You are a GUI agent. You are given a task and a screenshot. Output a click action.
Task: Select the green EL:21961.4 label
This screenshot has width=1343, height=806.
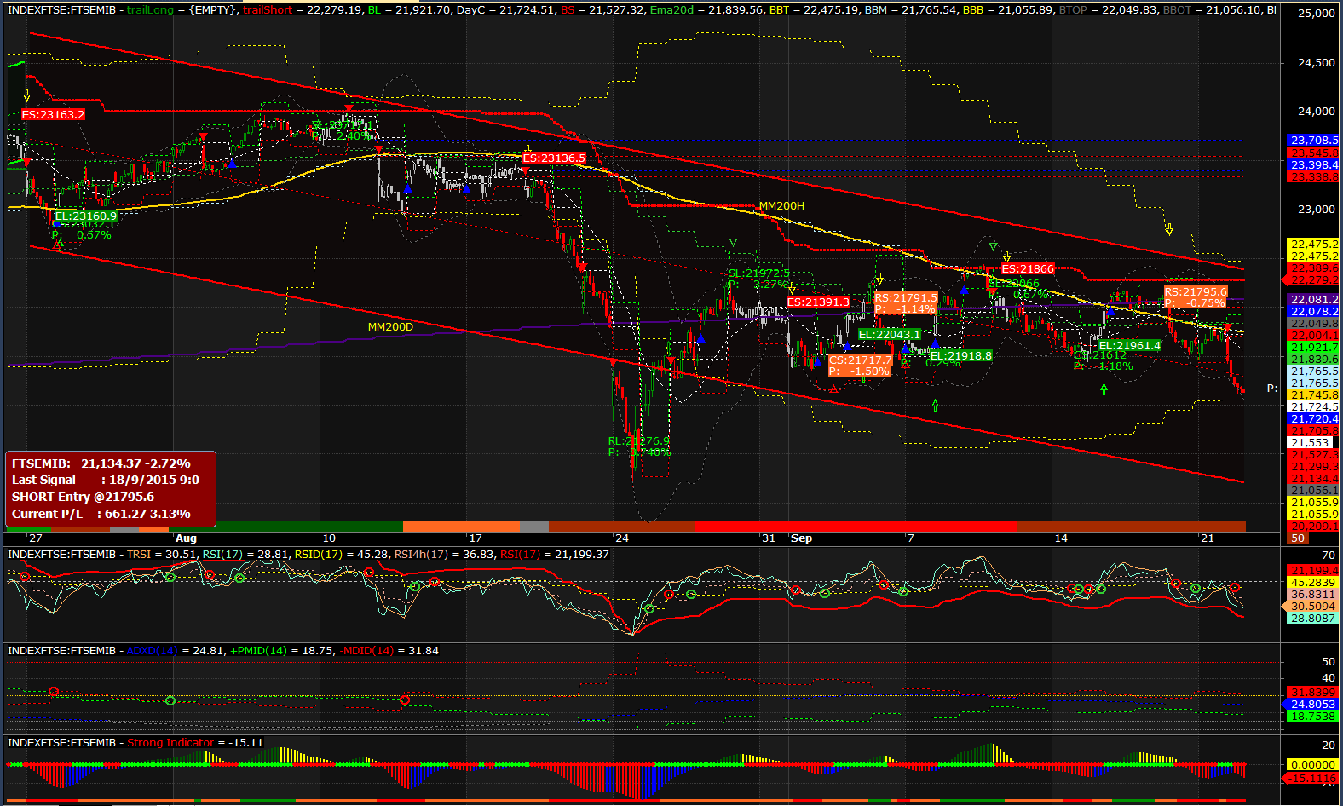1130,345
